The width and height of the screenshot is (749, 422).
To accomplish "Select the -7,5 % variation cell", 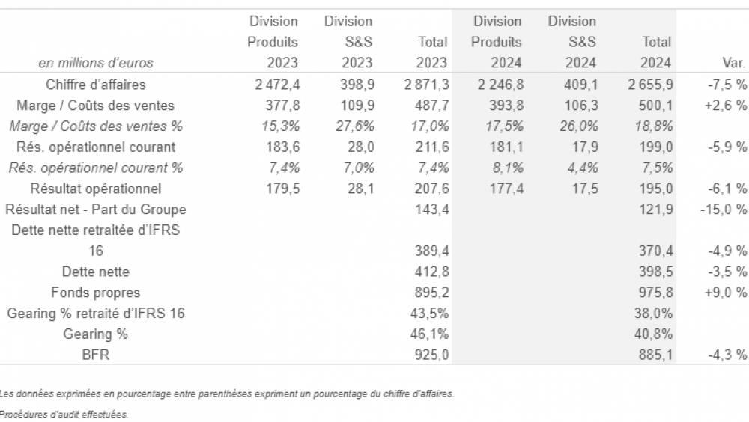I will [x=727, y=85].
